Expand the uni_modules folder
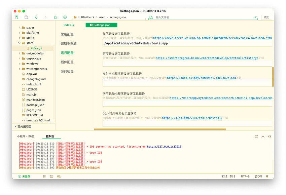 pos(20,53)
